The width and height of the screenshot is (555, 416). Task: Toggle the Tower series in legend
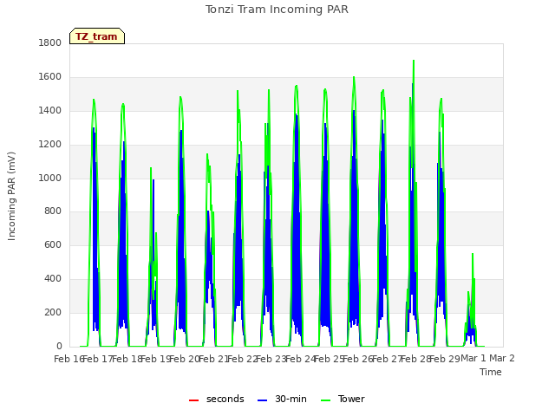[x=343, y=399]
